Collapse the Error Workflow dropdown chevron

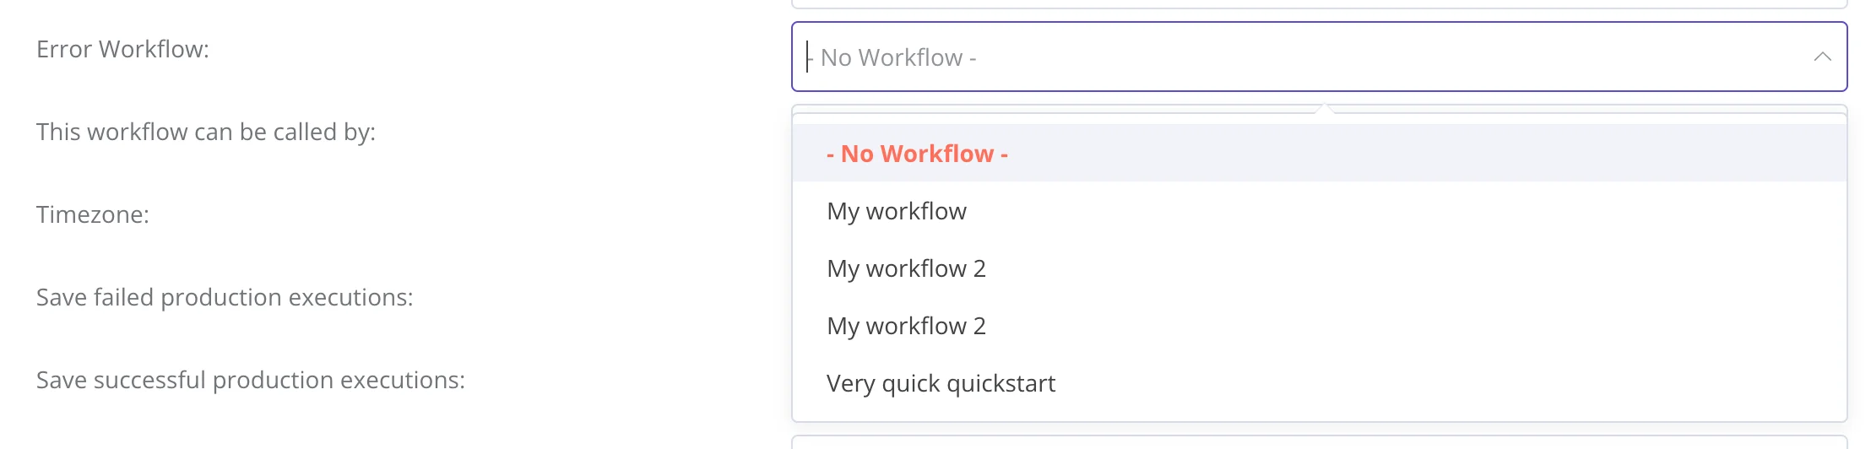tap(1822, 57)
